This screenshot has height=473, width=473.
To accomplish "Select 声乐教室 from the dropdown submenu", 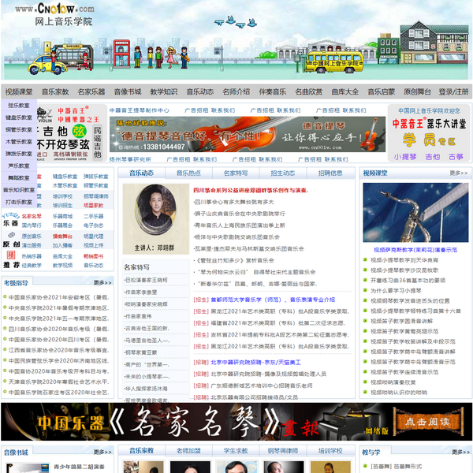I will [19, 166].
